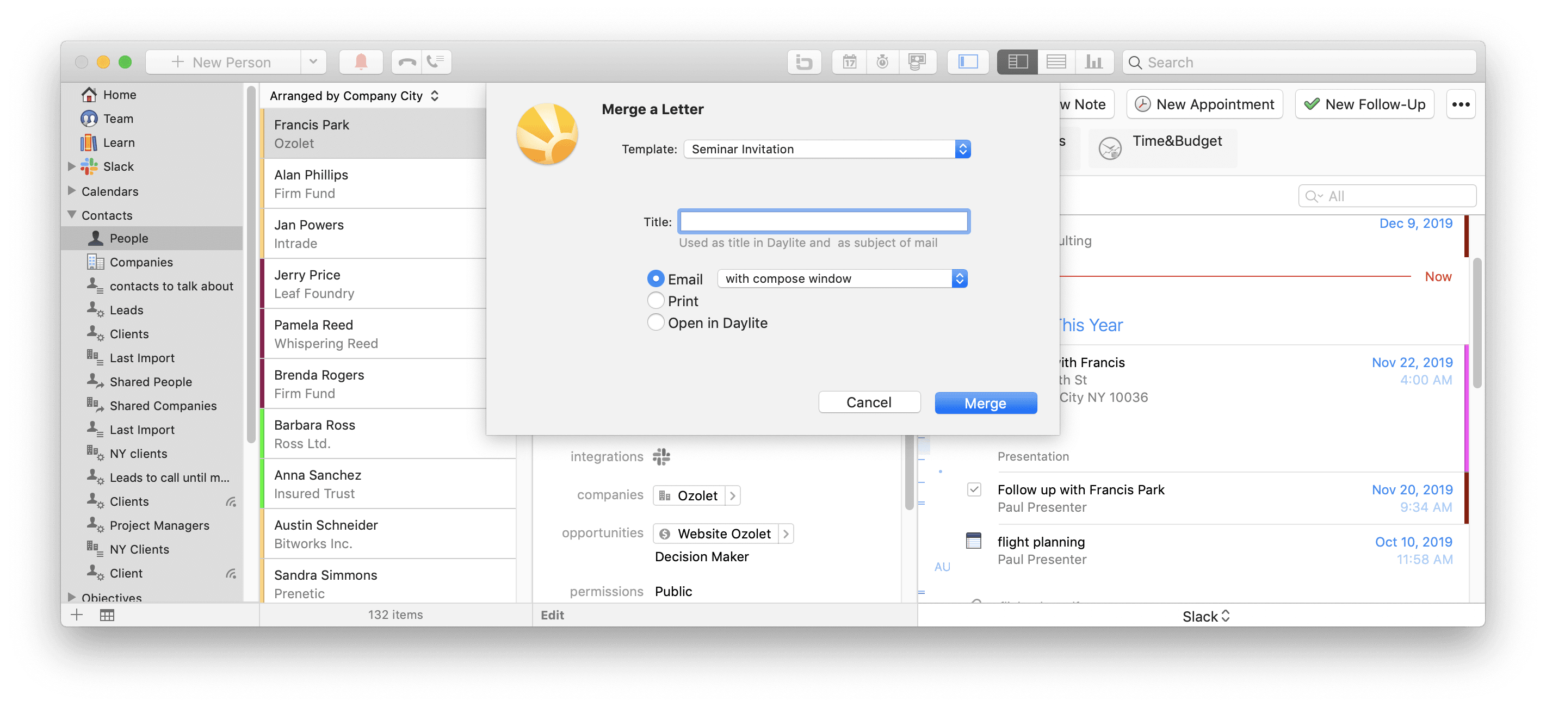The height and width of the screenshot is (707, 1546).
Task: Open the Slack popup at bottom right
Action: click(1205, 616)
